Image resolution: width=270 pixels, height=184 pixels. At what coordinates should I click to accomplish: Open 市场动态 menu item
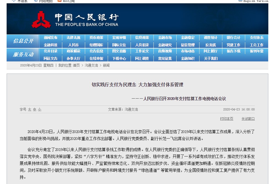click(188, 51)
